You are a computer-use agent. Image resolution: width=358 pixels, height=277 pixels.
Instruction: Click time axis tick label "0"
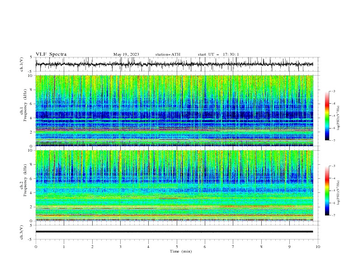point(36,247)
